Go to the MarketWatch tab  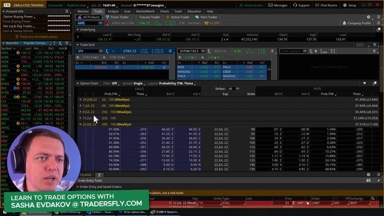click(145, 11)
